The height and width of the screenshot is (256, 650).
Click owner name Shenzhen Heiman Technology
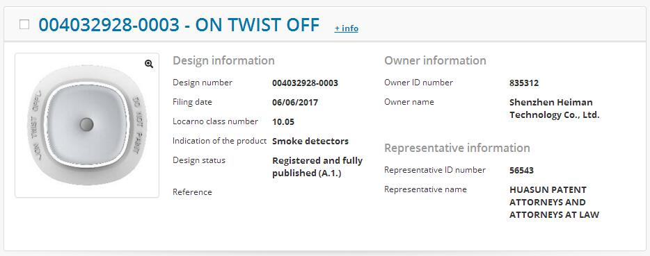555,108
